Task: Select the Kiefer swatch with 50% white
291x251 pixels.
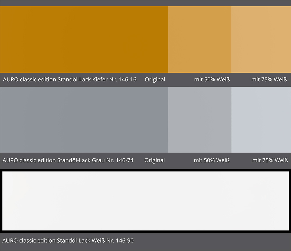Action: click(x=200, y=40)
